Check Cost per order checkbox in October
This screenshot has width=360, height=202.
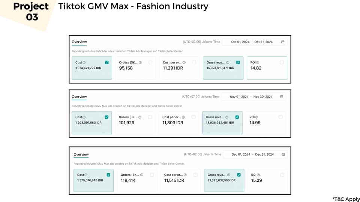point(194,62)
